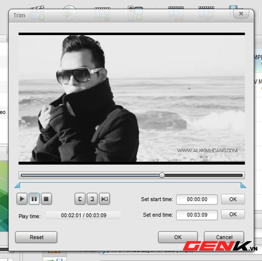
Task: Close the Trim dialog with X button
Action: click(241, 14)
